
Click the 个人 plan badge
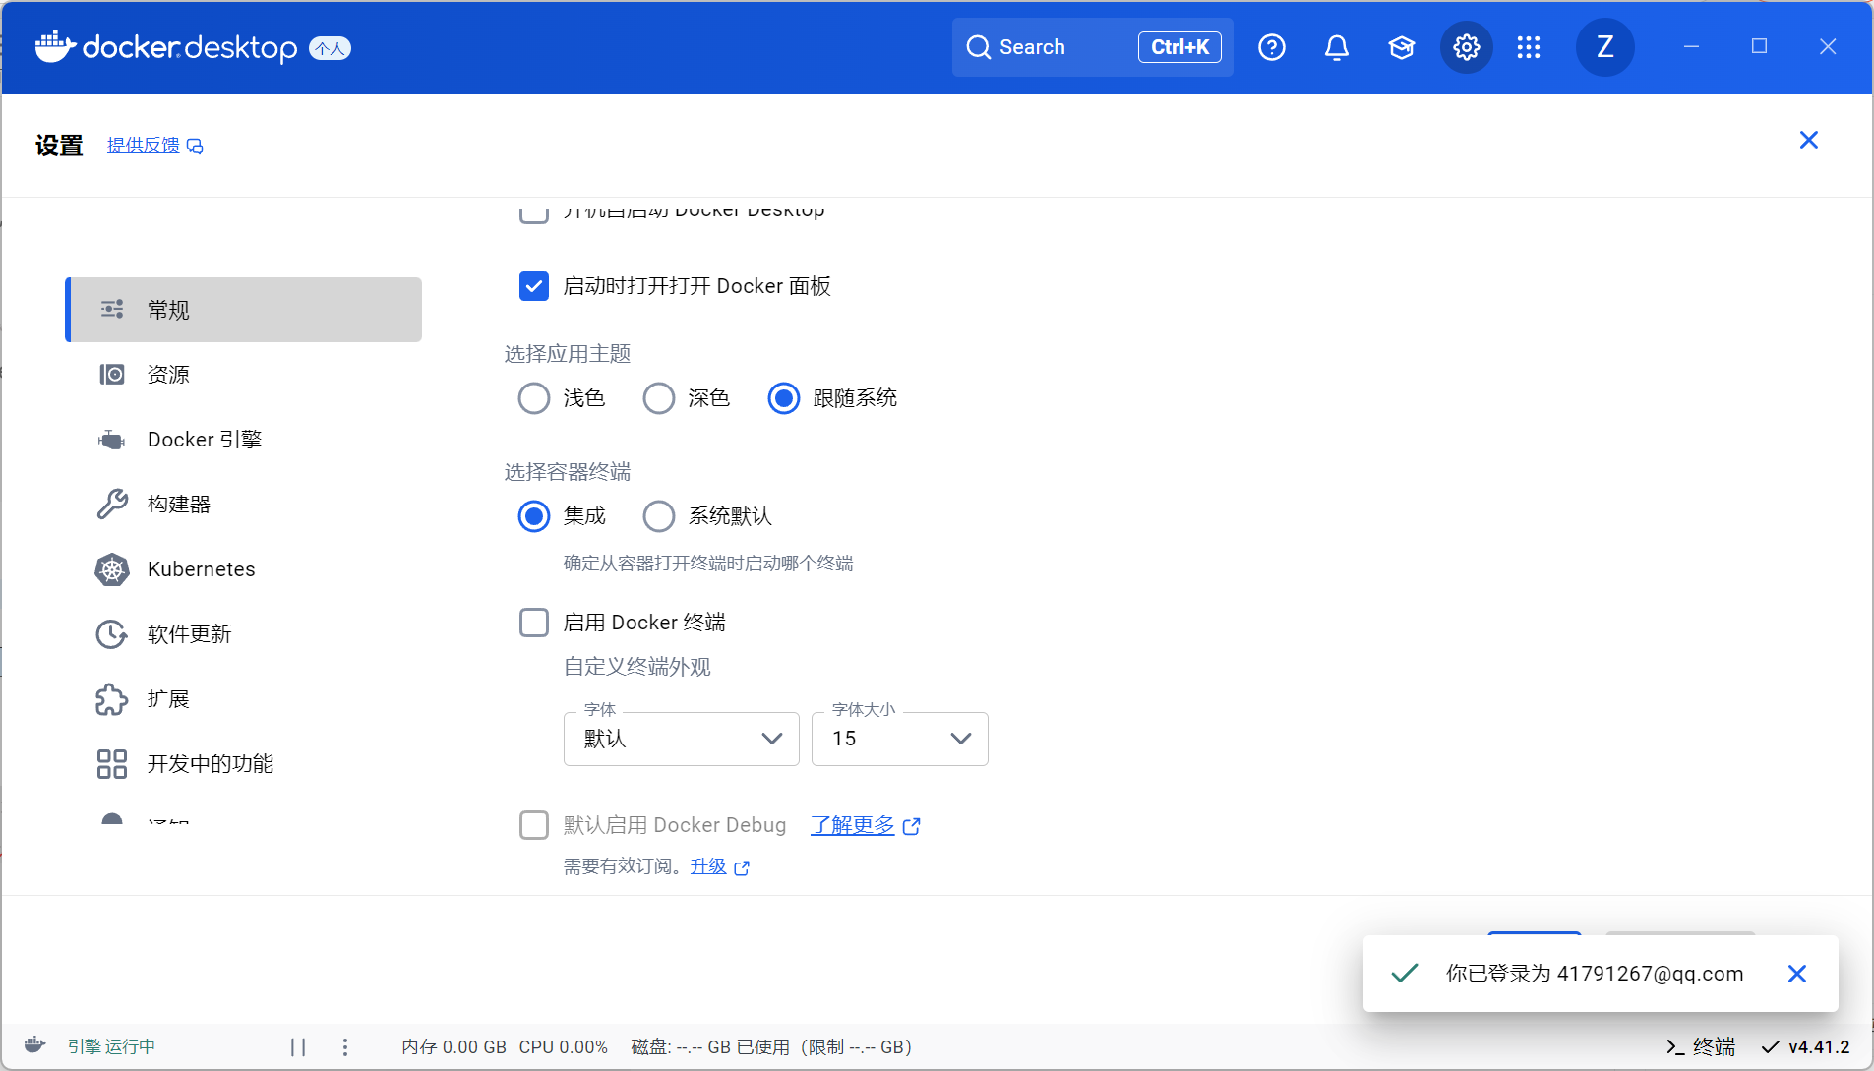[331, 48]
